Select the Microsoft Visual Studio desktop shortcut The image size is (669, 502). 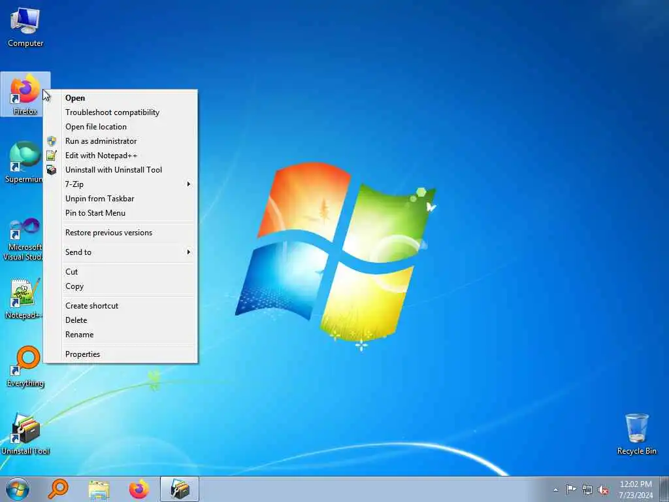pyautogui.click(x=24, y=239)
